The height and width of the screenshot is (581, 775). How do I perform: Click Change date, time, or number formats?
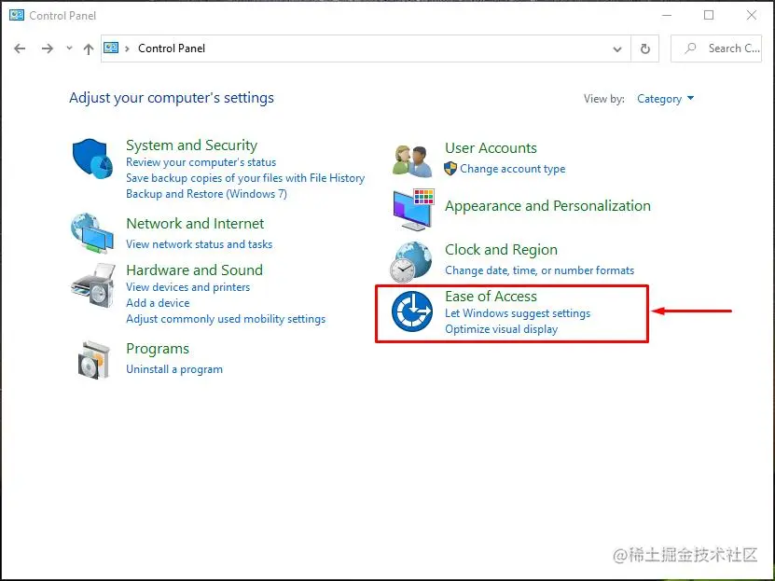pyautogui.click(x=539, y=270)
